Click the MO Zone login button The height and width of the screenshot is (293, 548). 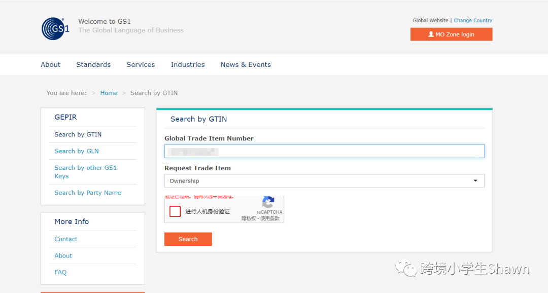[x=451, y=34]
